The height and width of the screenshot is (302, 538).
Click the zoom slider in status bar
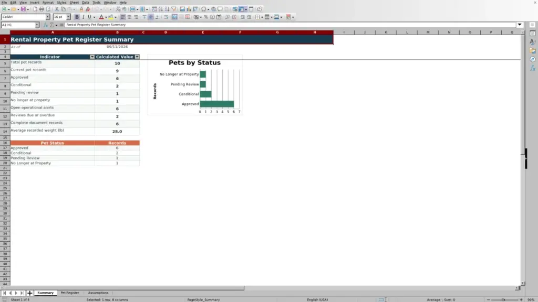504,300
